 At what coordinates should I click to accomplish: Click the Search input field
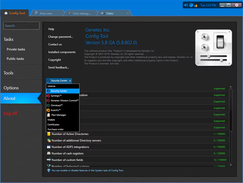(x=21, y=26)
